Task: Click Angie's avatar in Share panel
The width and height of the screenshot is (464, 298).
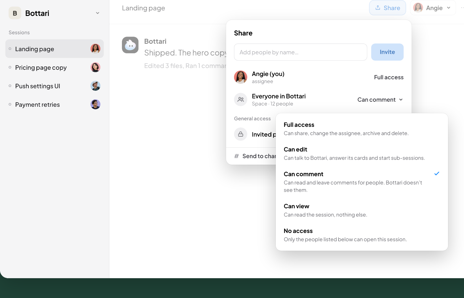Action: point(241,77)
